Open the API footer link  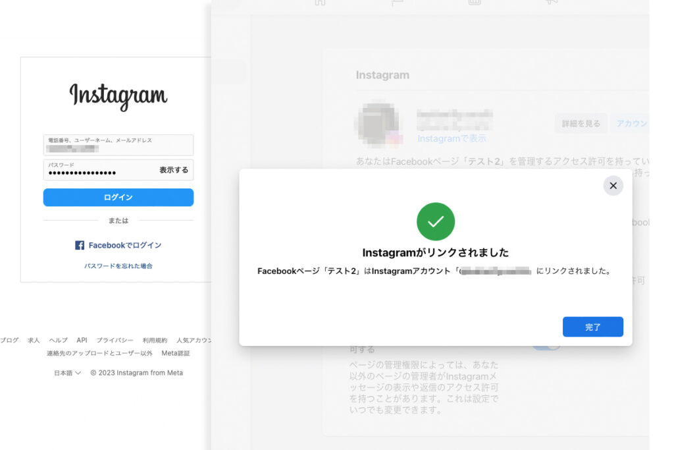coord(82,340)
